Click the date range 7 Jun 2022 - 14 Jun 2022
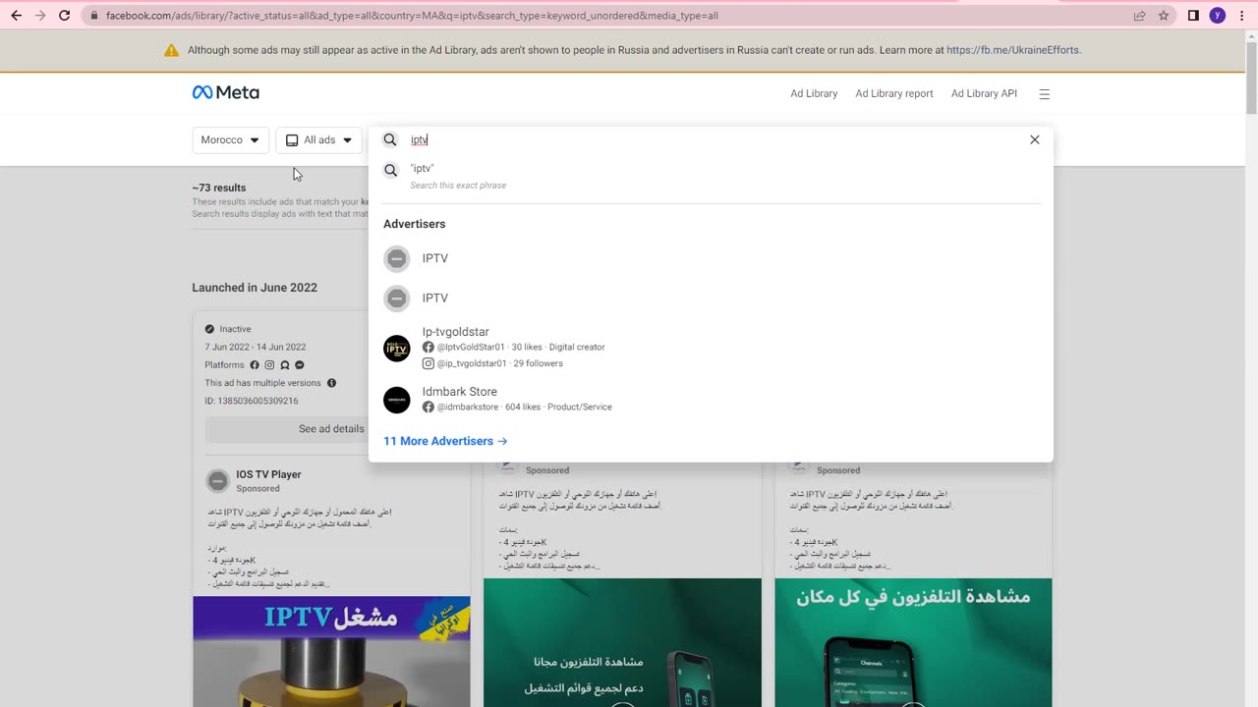The width and height of the screenshot is (1258, 707). click(256, 347)
